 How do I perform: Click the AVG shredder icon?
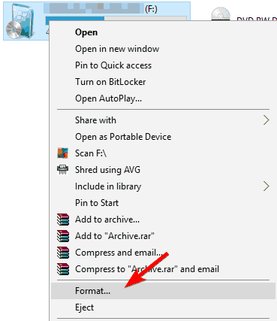tap(62, 170)
